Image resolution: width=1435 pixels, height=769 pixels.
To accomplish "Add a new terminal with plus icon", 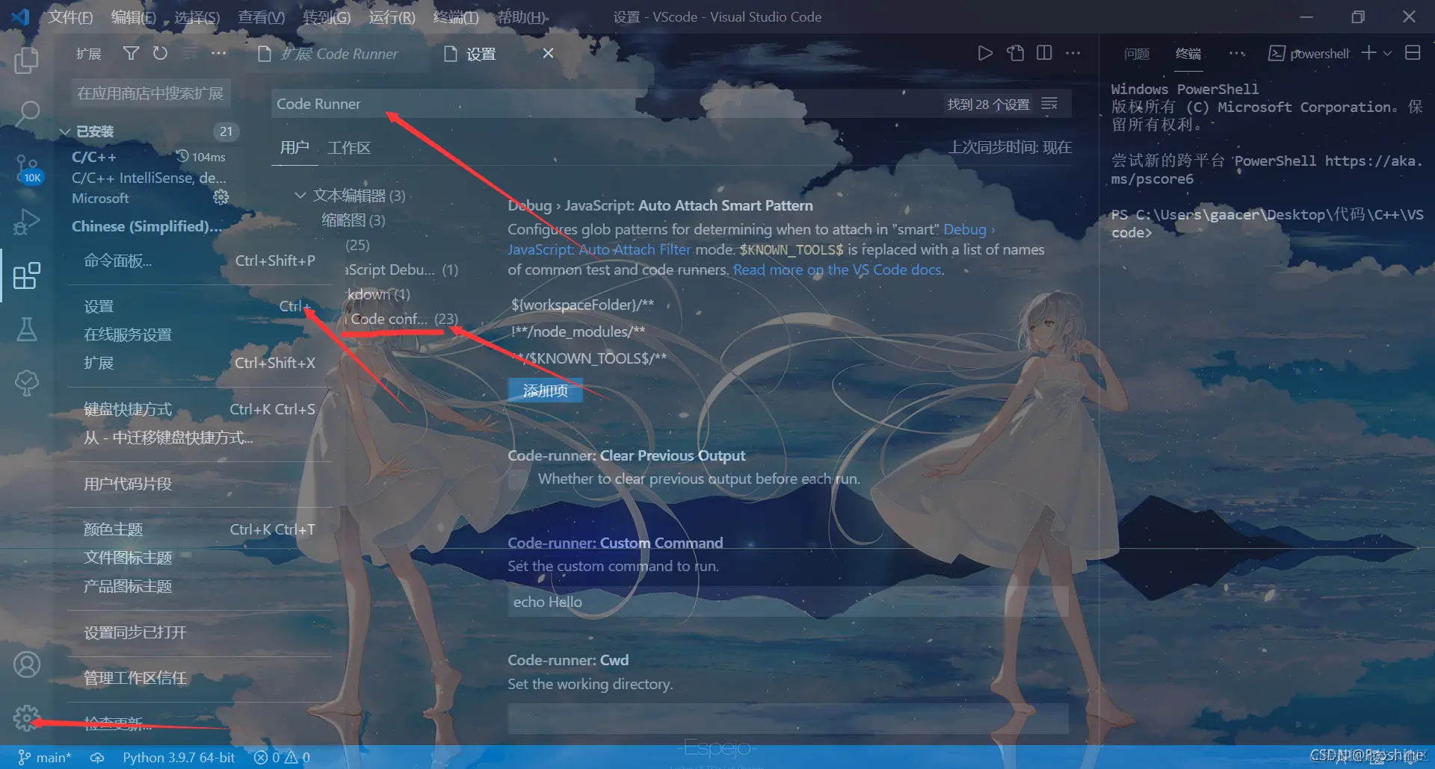I will [x=1368, y=53].
